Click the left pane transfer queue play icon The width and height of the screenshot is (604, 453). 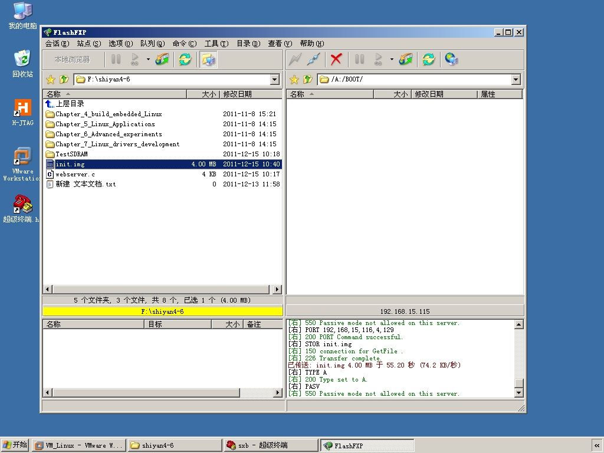134,60
